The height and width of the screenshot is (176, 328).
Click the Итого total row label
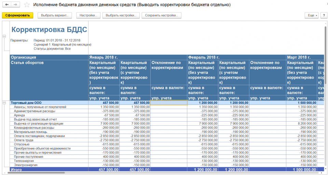pyautogui.click(x=16, y=170)
